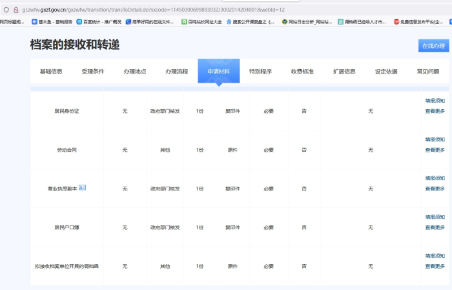The height and width of the screenshot is (290, 452).
Task: Open the 收费标准 tab
Action: [x=302, y=71]
